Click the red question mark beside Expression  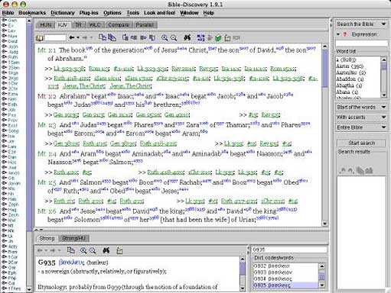(345, 34)
